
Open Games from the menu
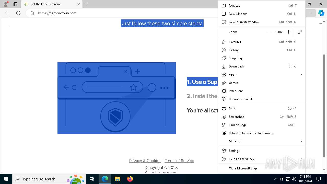click(262, 83)
